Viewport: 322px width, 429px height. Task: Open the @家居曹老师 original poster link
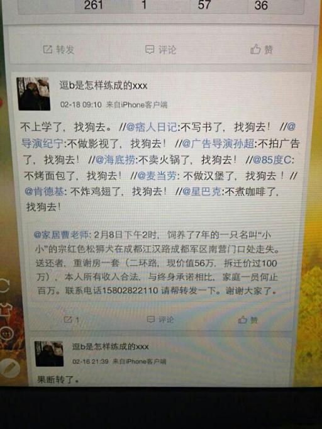click(x=61, y=235)
